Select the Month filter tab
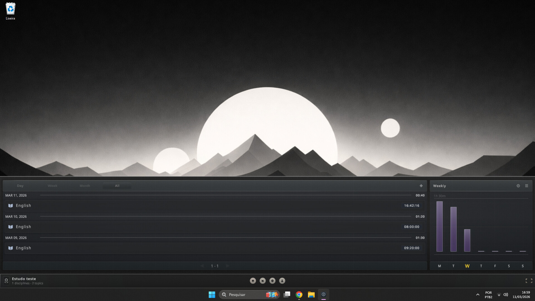This screenshot has height=301, width=535. 85,186
